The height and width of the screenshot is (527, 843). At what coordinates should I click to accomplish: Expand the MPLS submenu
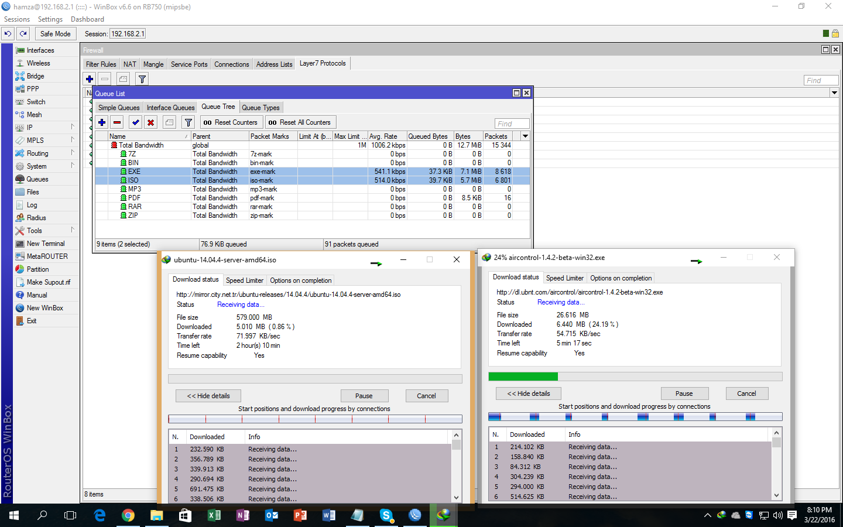[x=73, y=140]
